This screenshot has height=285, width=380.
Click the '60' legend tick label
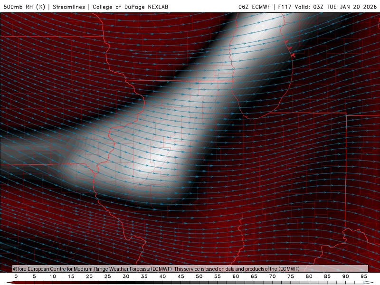pyautogui.click(x=236, y=276)
